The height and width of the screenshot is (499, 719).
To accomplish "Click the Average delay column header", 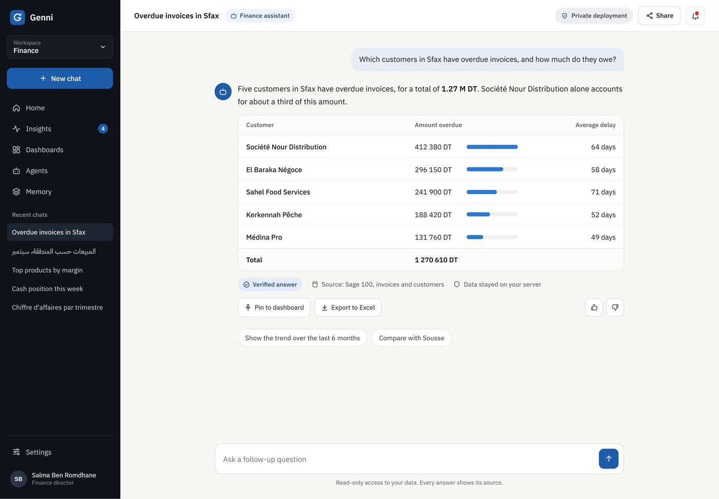I will (596, 125).
